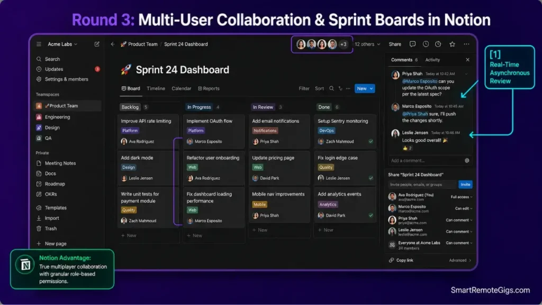Viewport: 542px width, 305px height.
Task: Click the +3 collaborators avatar badge
Action: (x=343, y=44)
